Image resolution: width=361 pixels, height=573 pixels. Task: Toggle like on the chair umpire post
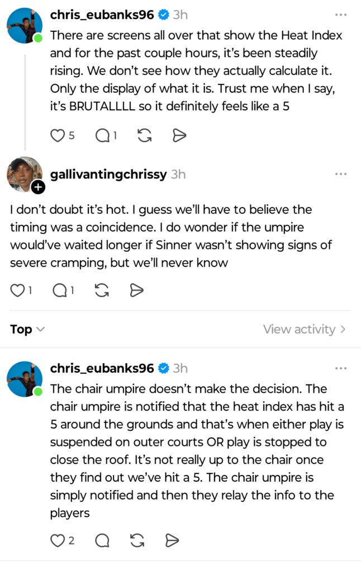point(58,541)
